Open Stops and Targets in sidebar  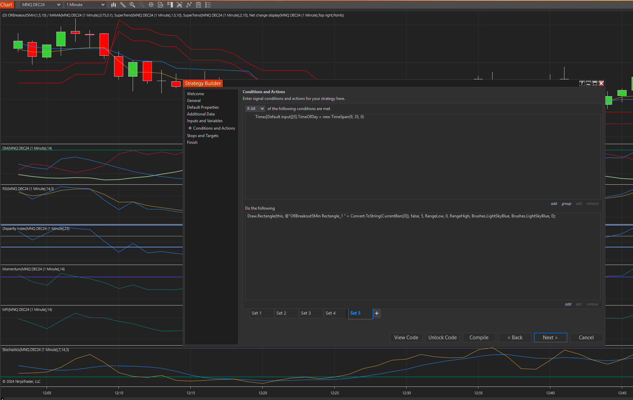[x=203, y=136]
